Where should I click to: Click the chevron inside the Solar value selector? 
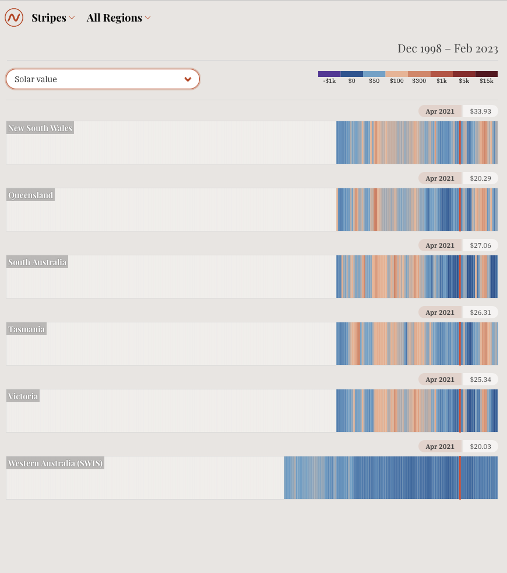pyautogui.click(x=188, y=78)
